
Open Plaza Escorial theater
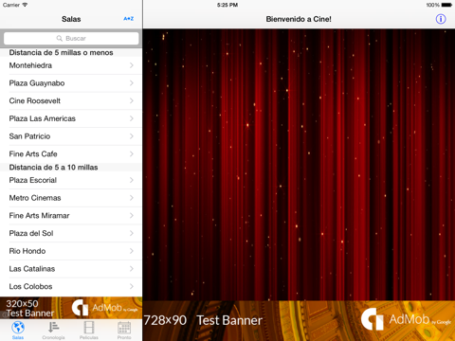coord(71,180)
